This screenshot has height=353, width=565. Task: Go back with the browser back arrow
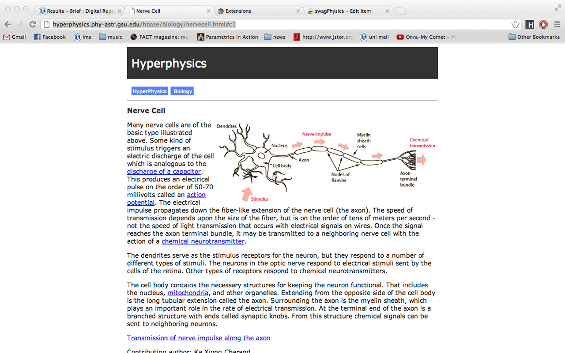[x=8, y=25]
